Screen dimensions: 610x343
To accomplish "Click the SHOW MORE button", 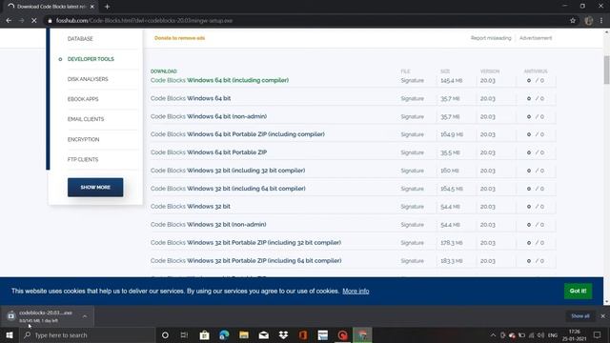I will pos(95,188).
